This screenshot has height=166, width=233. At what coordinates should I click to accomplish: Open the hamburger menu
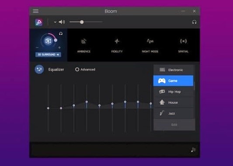(36, 11)
